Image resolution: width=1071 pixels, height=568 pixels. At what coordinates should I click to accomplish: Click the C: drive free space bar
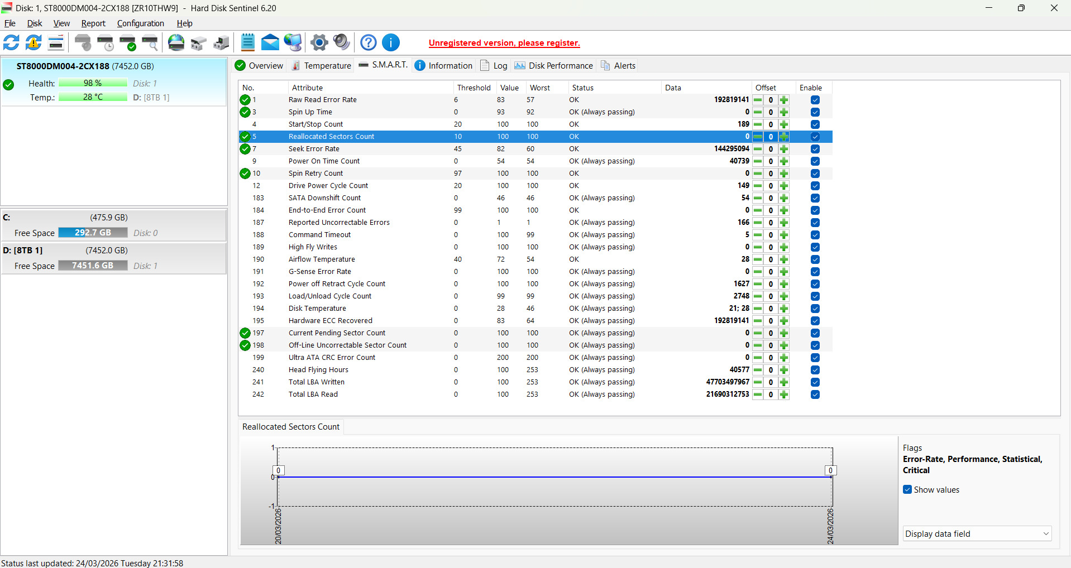[x=93, y=233]
